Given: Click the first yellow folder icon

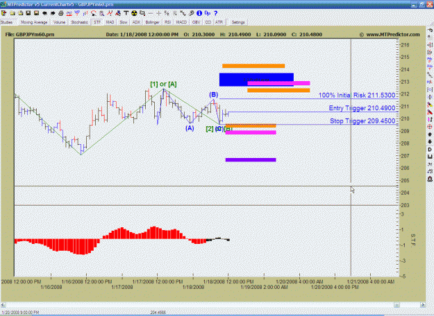Looking at the screenshot, I should pos(12,13).
